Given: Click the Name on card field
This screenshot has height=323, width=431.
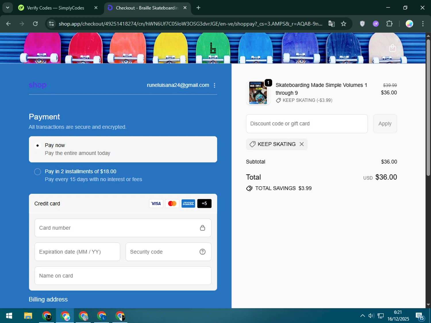Looking at the screenshot, I should (123, 276).
